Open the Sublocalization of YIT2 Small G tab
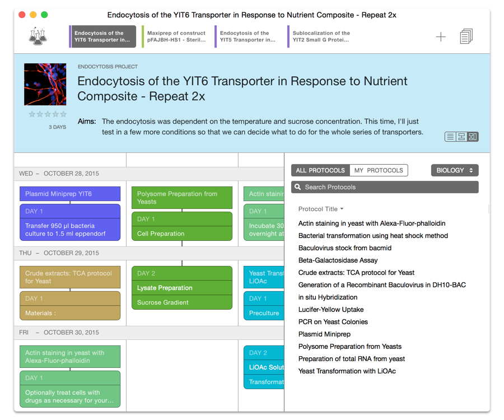Image resolution: width=504 pixels, height=420 pixels. [321, 36]
